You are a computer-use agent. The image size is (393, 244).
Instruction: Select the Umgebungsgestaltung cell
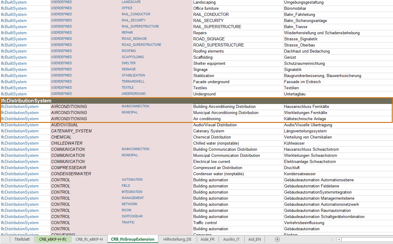pos(338,2)
